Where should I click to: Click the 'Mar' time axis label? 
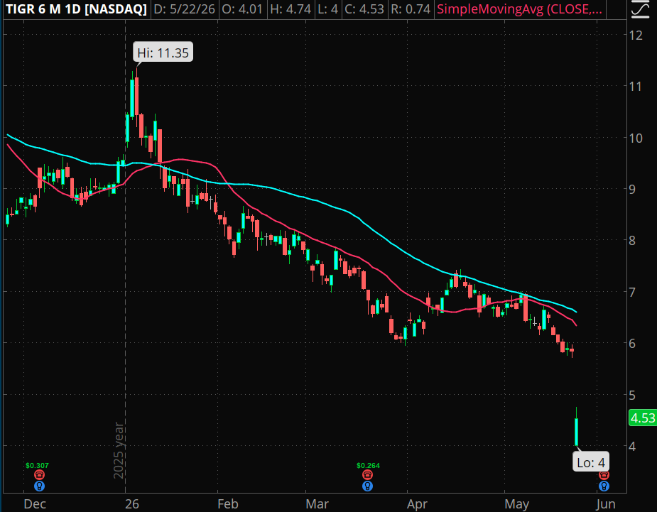pyautogui.click(x=317, y=503)
